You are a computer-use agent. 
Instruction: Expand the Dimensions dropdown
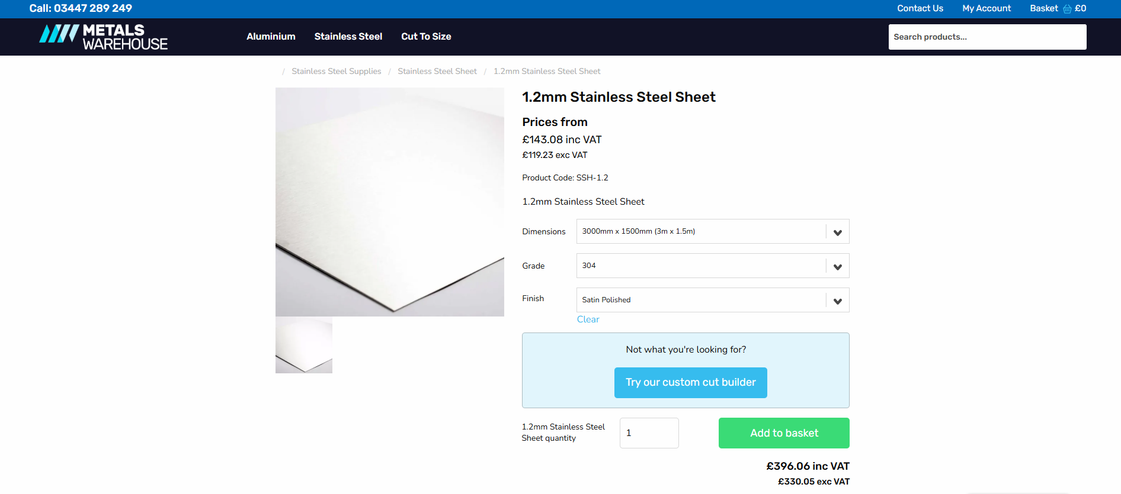pyautogui.click(x=713, y=231)
